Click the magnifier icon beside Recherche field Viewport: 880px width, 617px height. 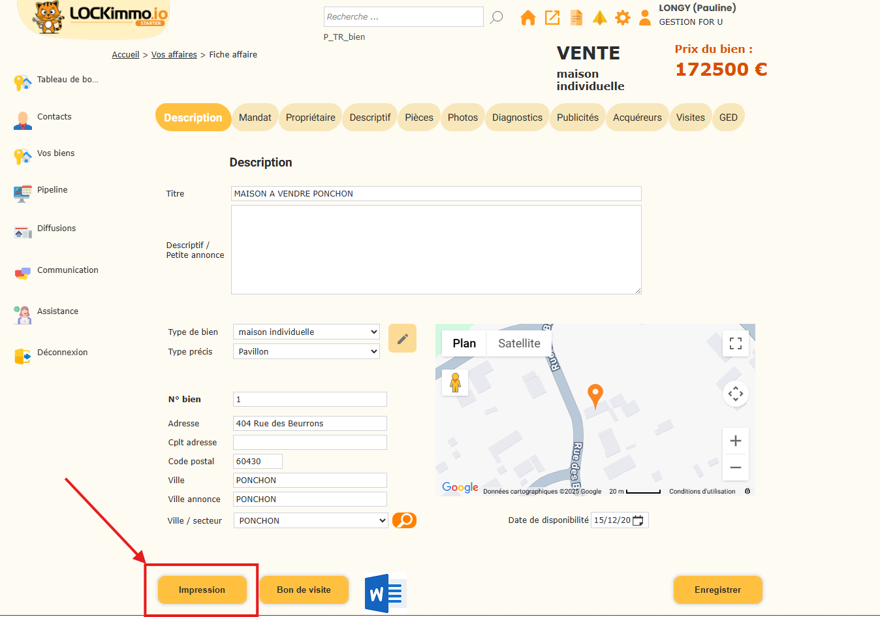coord(497,17)
